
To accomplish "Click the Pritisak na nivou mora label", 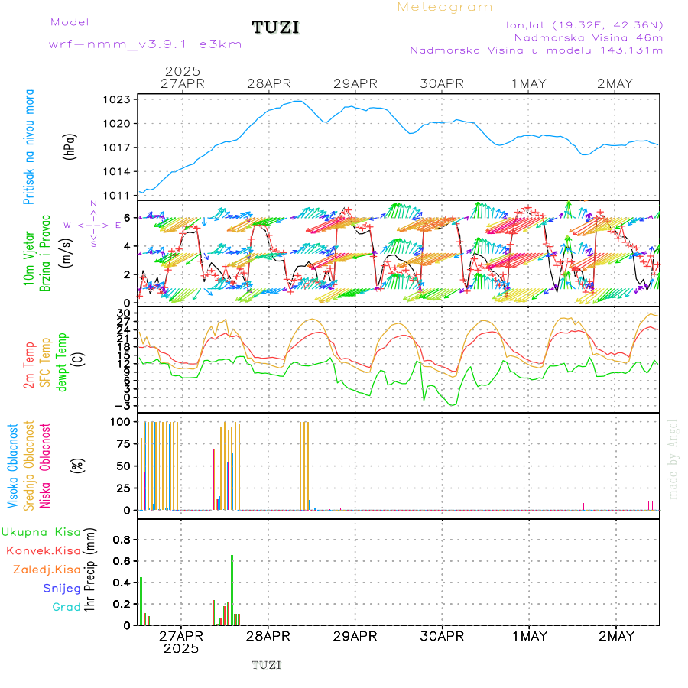I will [28, 147].
